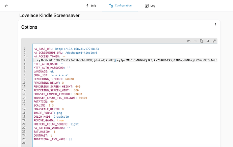Click the /dashboard-kindle/0 screenshot URL value
Viewport: 233px width, 147px height.
point(81,53)
